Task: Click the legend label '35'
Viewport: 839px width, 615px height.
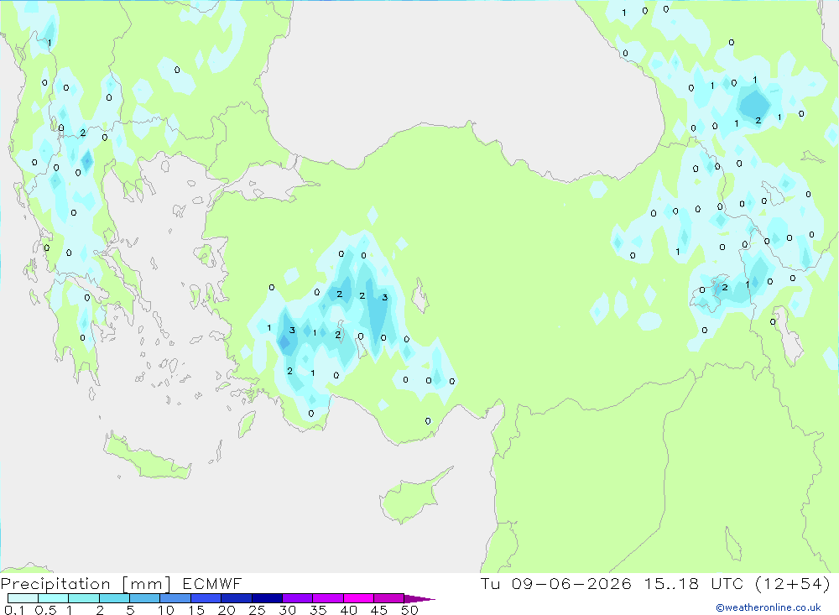Action: (x=318, y=610)
